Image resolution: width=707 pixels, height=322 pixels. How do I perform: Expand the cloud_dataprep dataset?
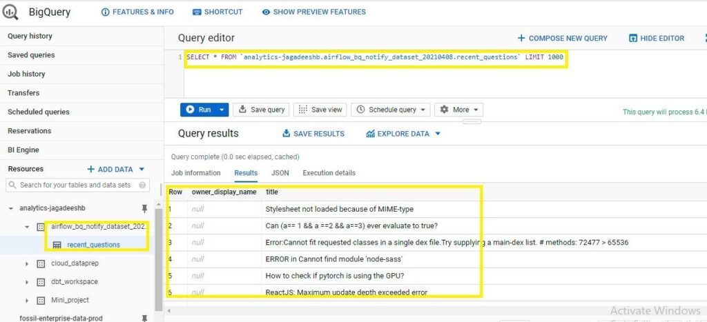[27, 263]
